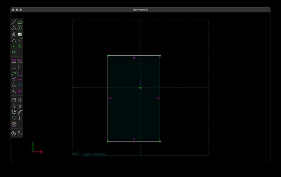281x177 pixels.
Task: Select the top H constraint label
Action: [x=134, y=58]
